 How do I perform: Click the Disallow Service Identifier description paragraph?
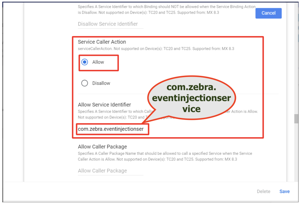(x=166, y=10)
